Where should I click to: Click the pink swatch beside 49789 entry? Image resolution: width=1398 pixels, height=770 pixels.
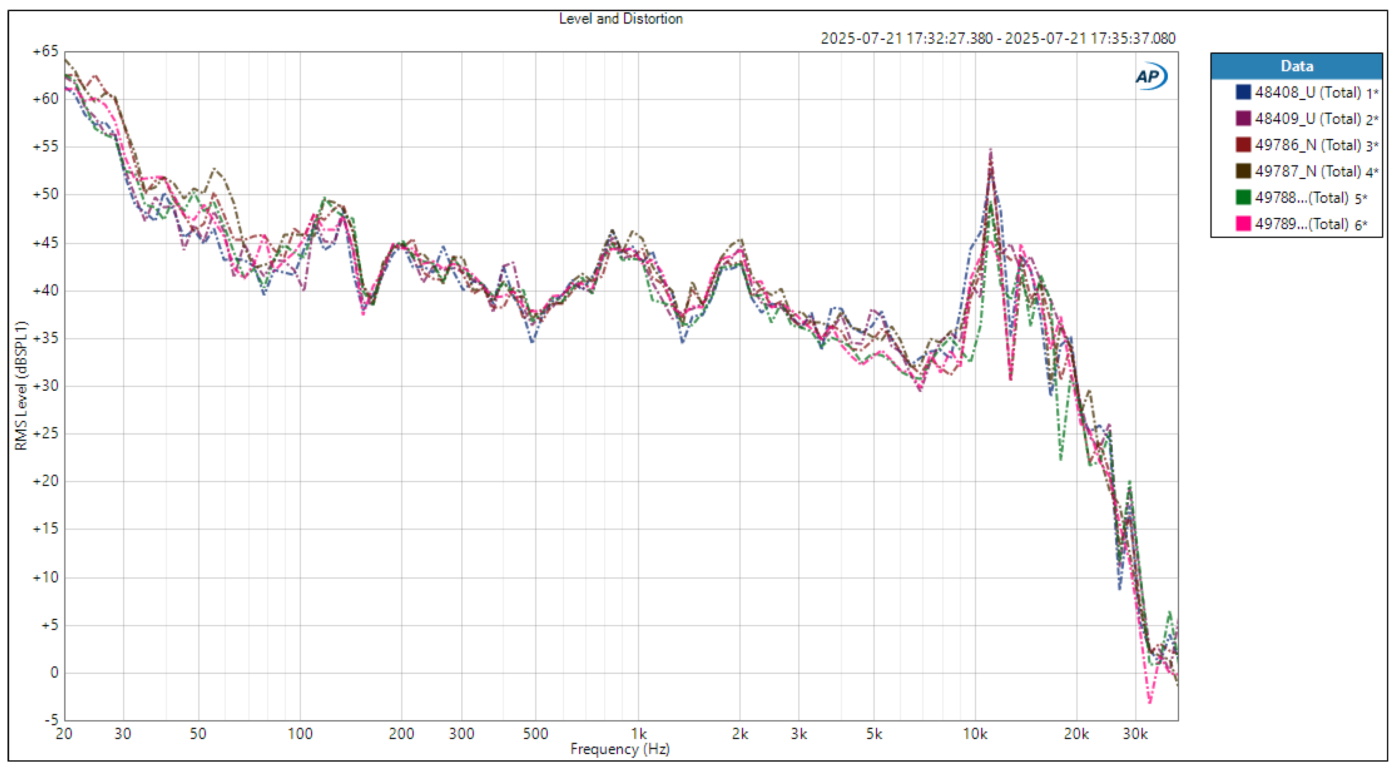coord(1243,224)
